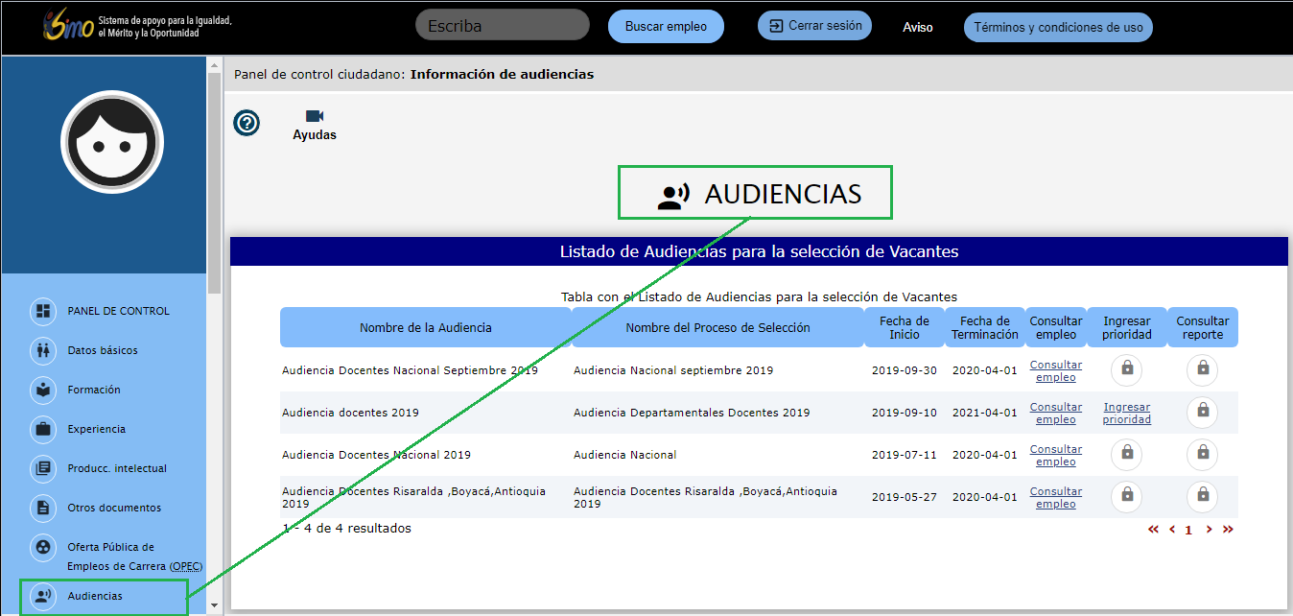Click the Cerrar sesión button
The image size is (1293, 616).
814,26
